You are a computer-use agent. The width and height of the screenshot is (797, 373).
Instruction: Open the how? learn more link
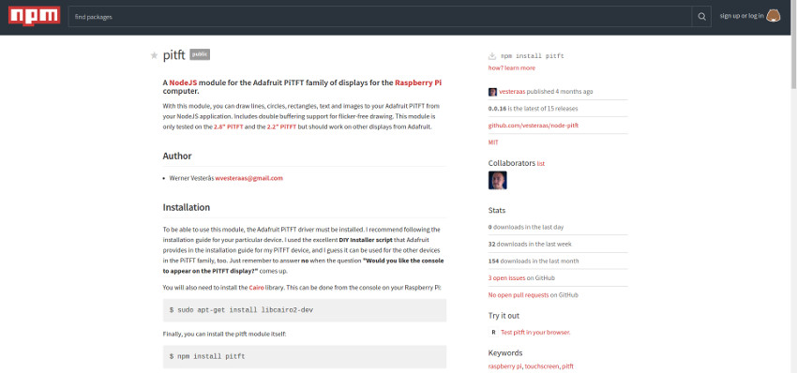[511, 68]
